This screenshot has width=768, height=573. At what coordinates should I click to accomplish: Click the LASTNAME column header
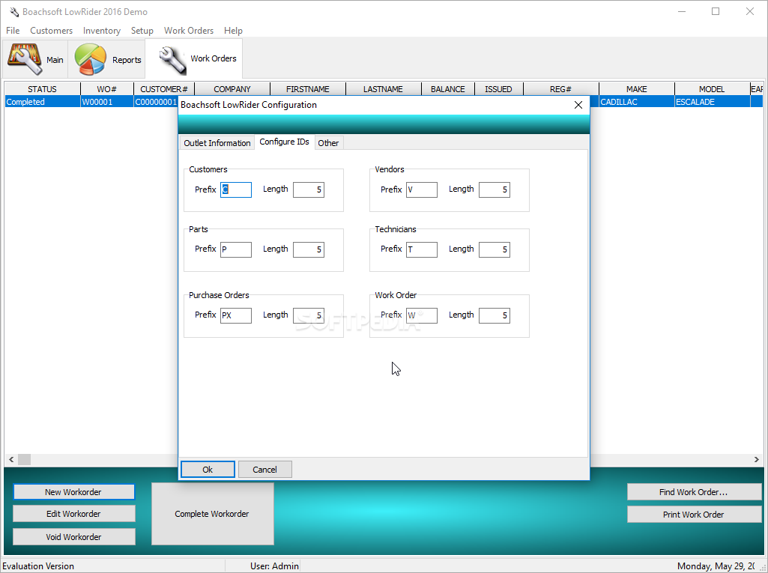tap(383, 88)
